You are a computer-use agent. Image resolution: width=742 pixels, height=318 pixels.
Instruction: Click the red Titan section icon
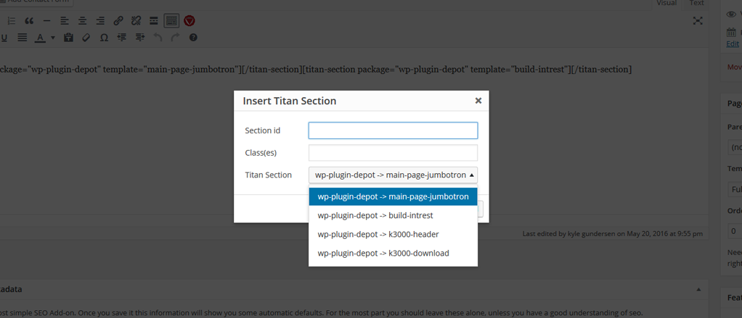189,21
